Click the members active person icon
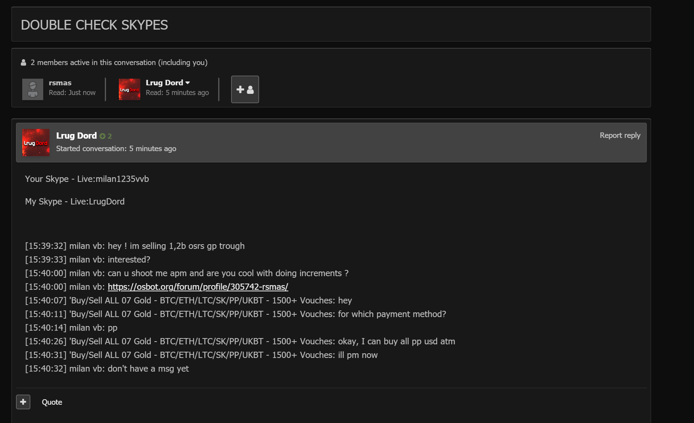This screenshot has width=694, height=423. pos(23,62)
